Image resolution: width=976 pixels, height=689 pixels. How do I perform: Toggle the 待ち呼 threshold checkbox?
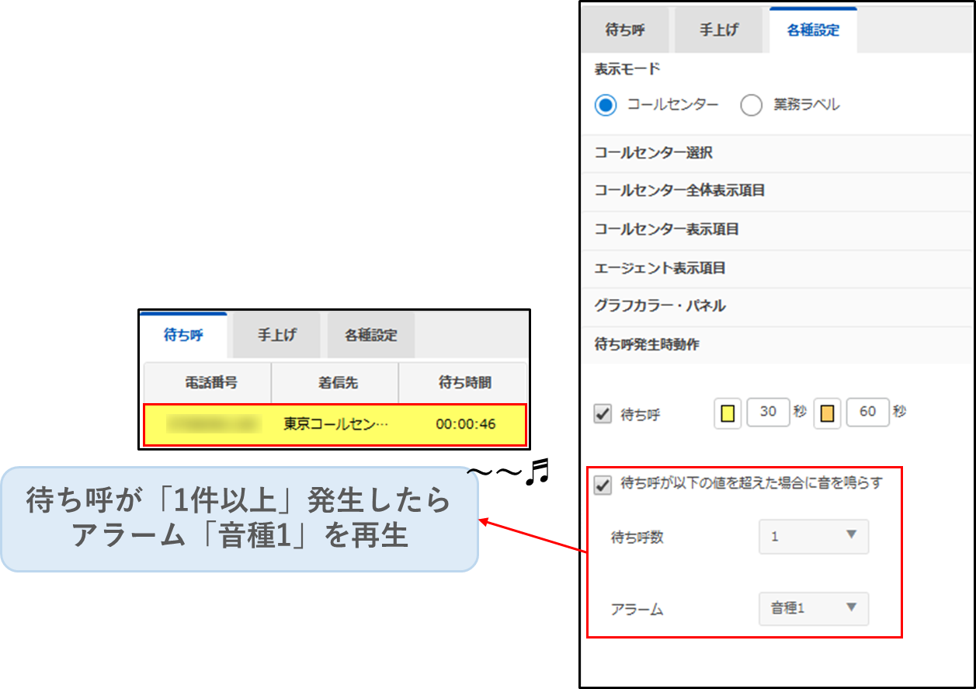pos(603,414)
